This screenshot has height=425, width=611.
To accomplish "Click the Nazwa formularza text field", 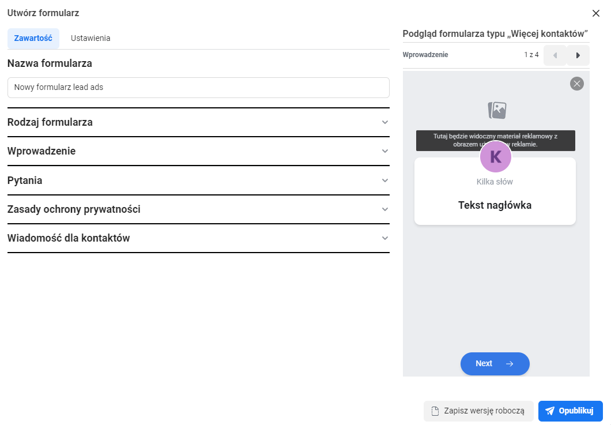I will pos(198,88).
